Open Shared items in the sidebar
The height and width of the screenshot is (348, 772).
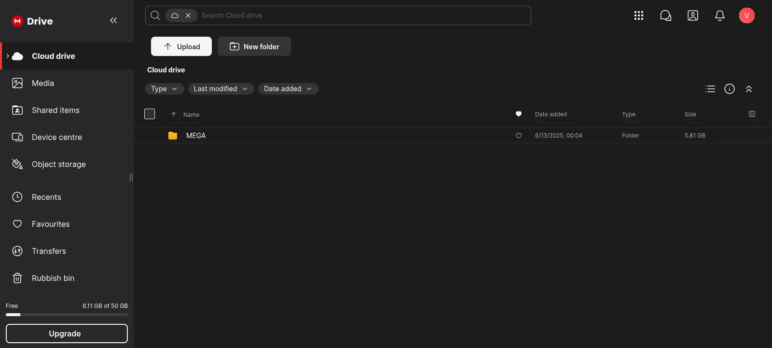coord(67,110)
